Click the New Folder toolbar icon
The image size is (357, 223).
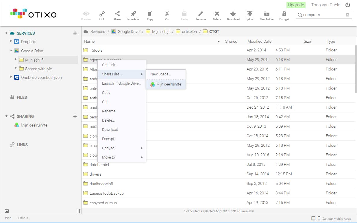click(x=267, y=14)
